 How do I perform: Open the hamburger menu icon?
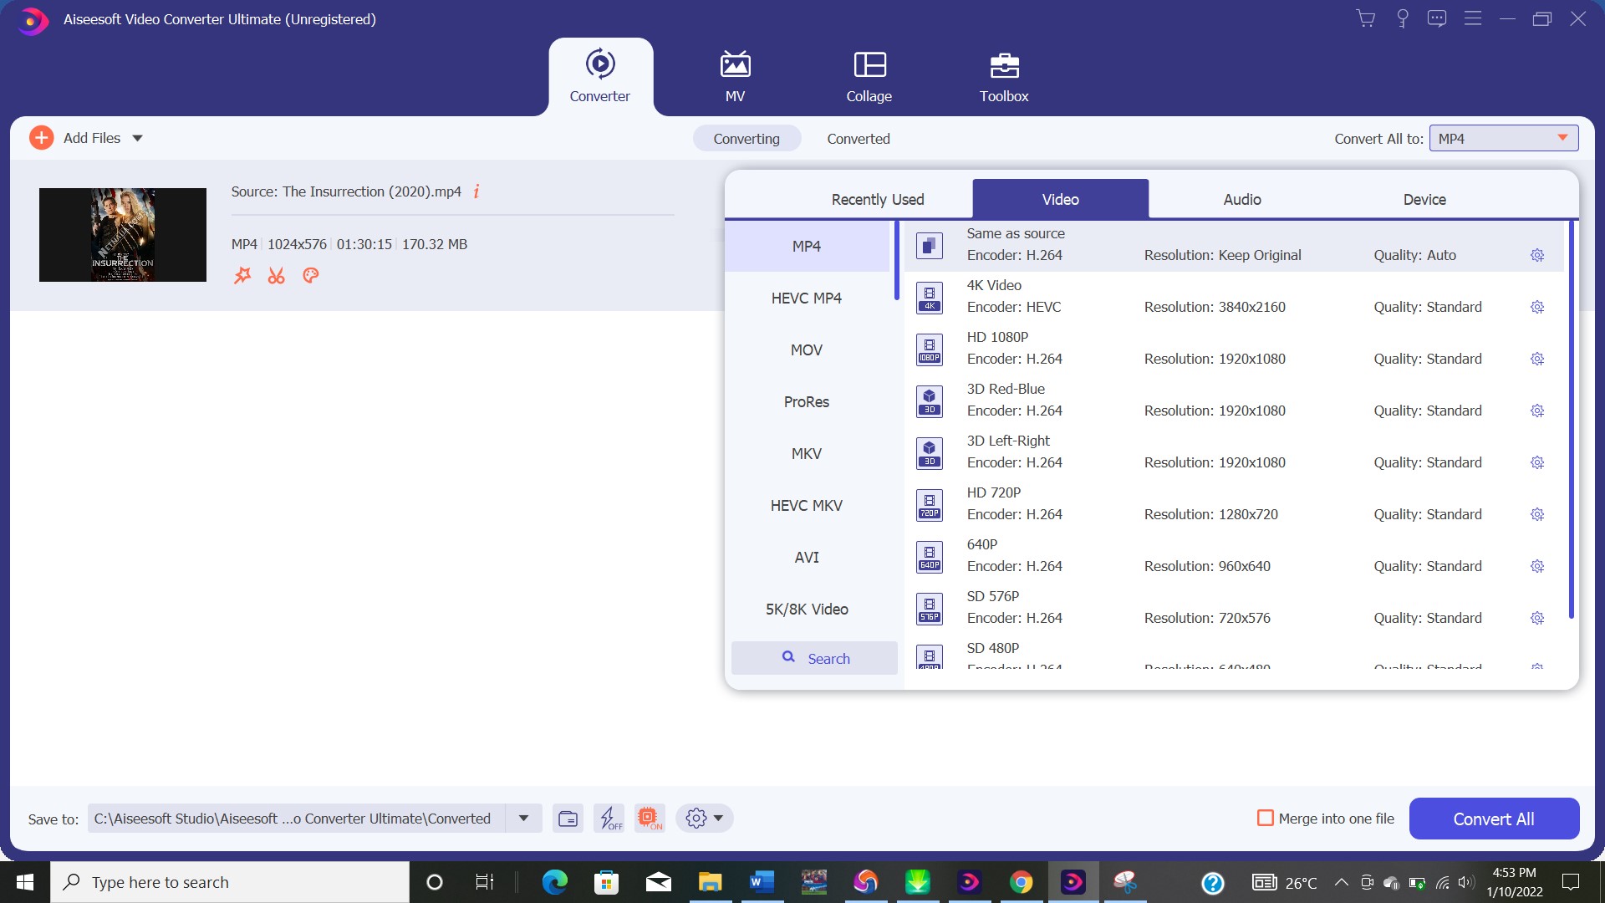click(1473, 18)
